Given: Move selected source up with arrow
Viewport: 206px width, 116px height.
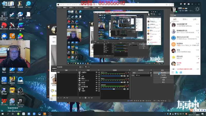Looking at the screenshot, I should tap(89, 98).
